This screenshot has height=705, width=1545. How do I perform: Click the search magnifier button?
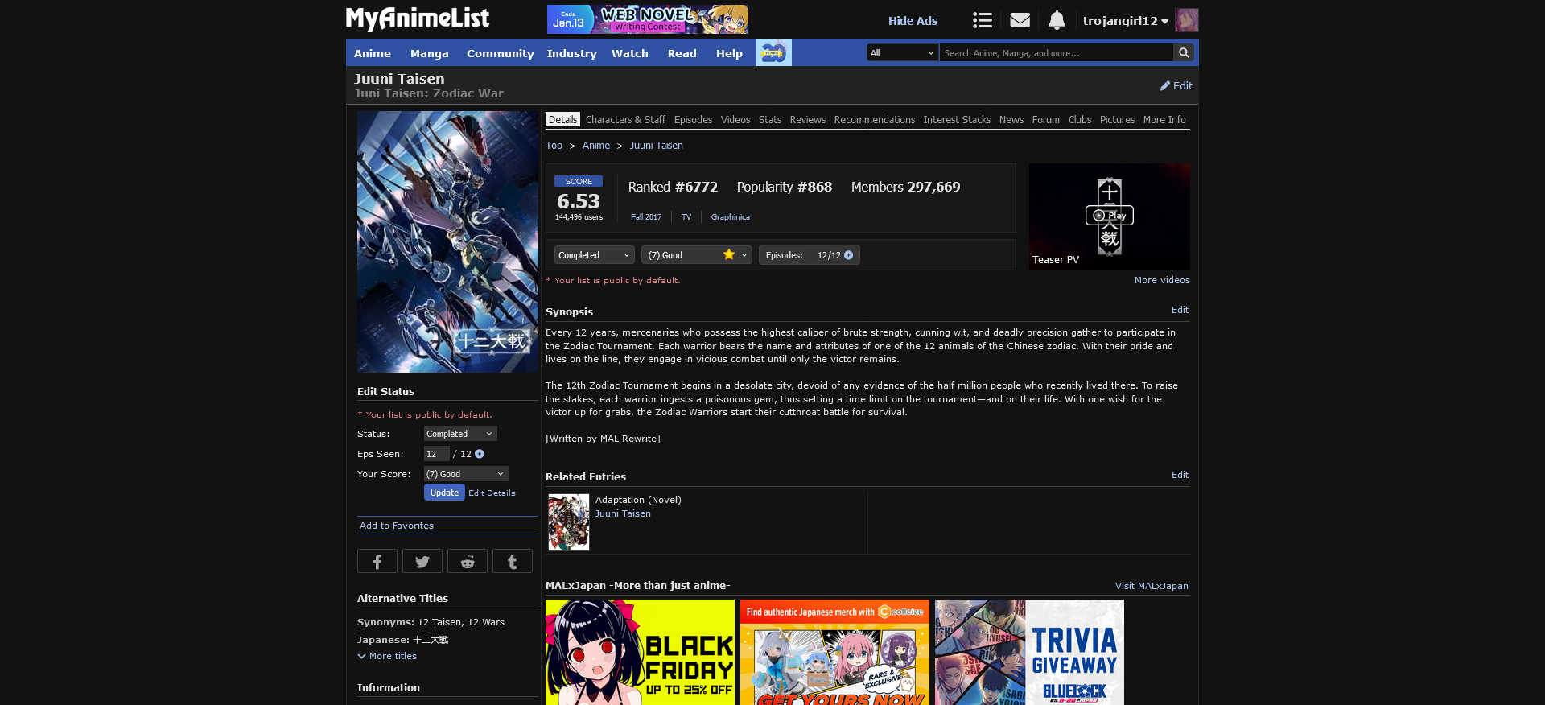point(1183,53)
